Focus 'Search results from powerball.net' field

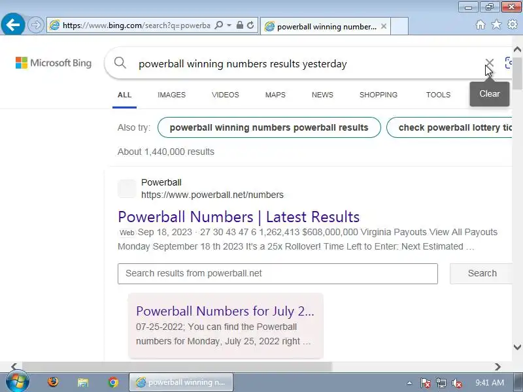click(277, 274)
